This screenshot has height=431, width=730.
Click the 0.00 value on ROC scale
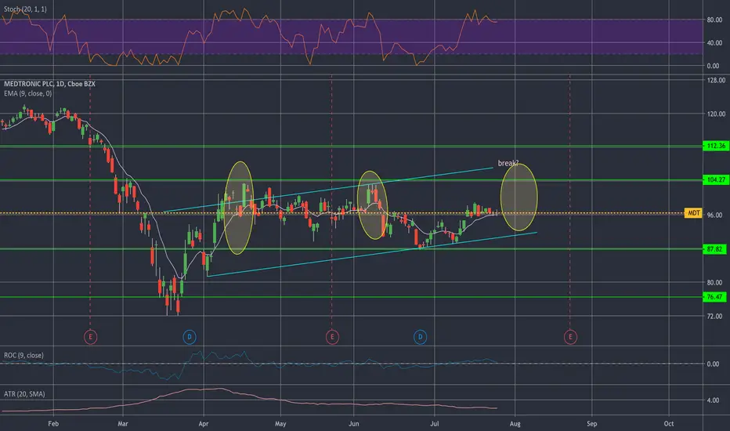click(x=713, y=364)
